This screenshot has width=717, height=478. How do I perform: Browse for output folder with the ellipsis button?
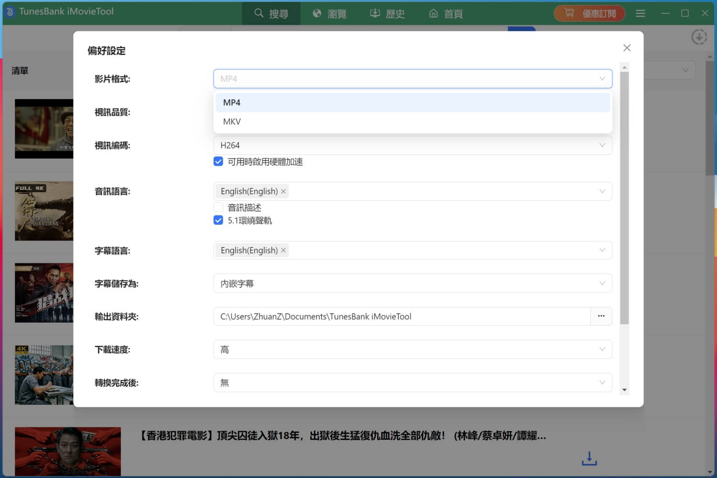pos(601,316)
